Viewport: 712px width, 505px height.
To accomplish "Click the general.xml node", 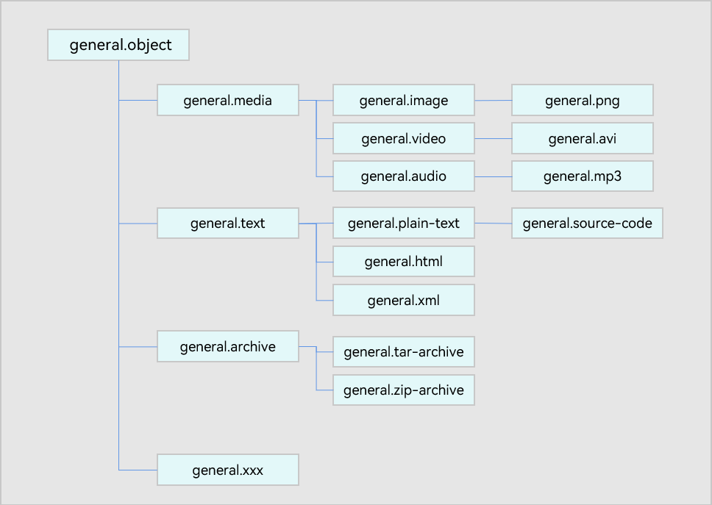I will click(x=403, y=300).
